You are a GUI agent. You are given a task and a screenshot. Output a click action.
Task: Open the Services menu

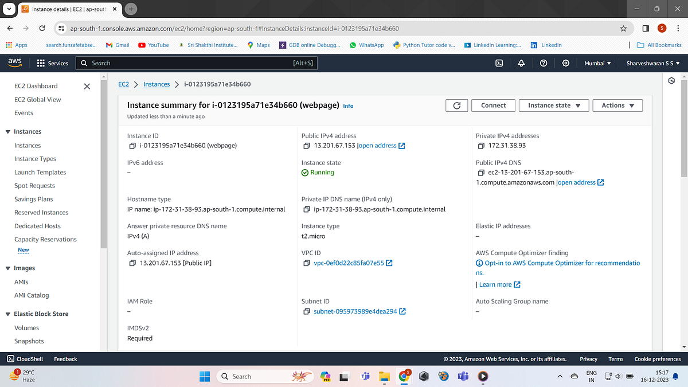pos(53,63)
